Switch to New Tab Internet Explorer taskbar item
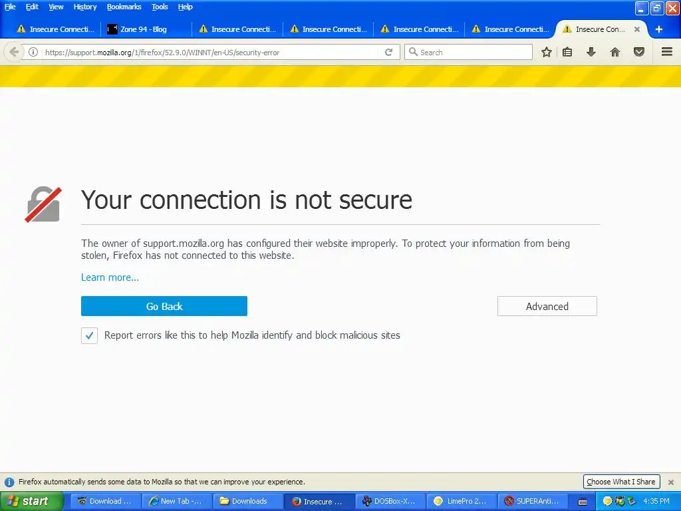The height and width of the screenshot is (511, 681). (177, 501)
